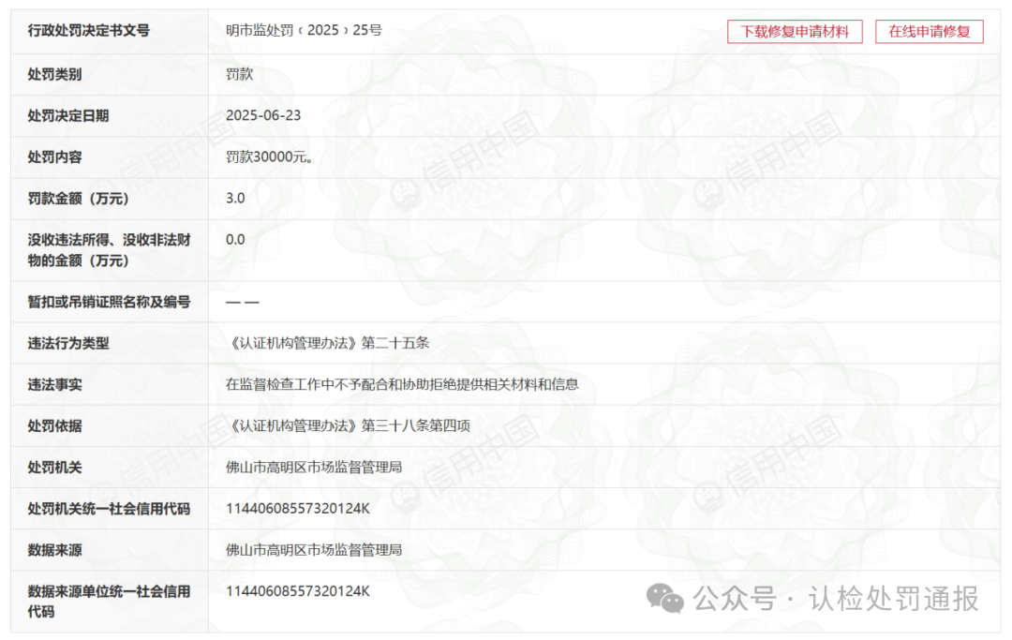Image resolution: width=1012 pixels, height=640 pixels.
Task: Select 佛山市高明区市场监督管理局 in 处罚机关 row
Action: click(x=314, y=467)
